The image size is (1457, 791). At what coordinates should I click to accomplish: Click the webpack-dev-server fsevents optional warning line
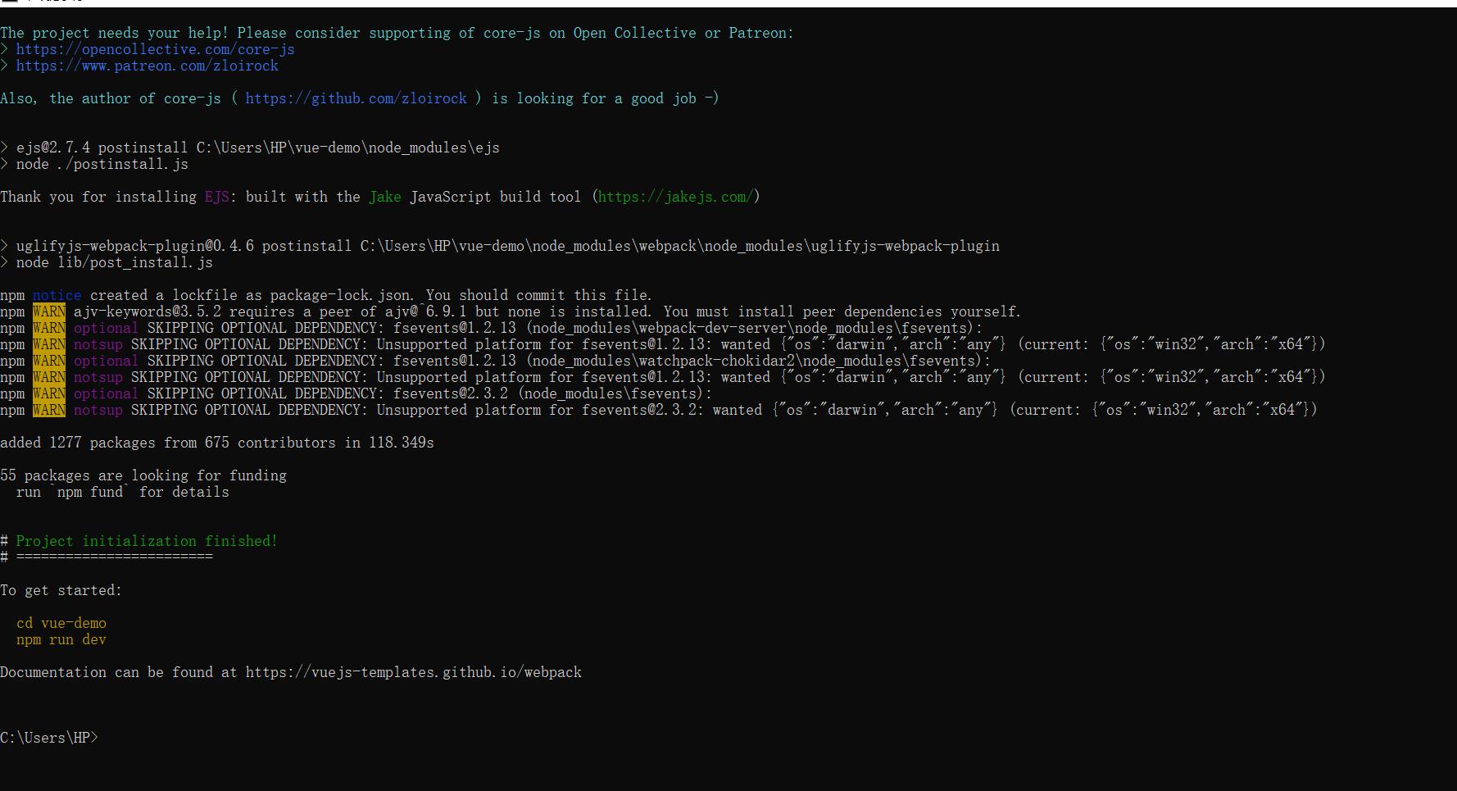click(x=492, y=328)
